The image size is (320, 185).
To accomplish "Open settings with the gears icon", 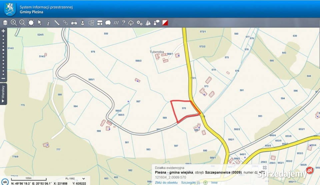I will click(x=140, y=23).
